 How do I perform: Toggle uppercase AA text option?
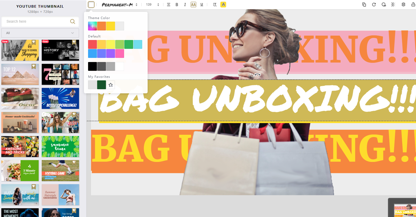193,5
